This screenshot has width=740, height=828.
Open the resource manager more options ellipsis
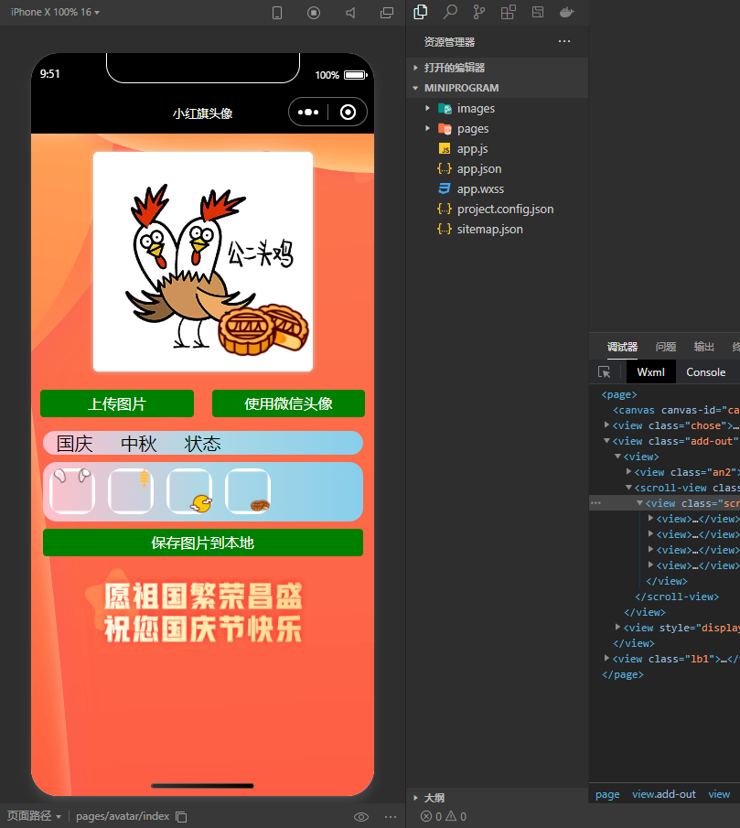564,41
